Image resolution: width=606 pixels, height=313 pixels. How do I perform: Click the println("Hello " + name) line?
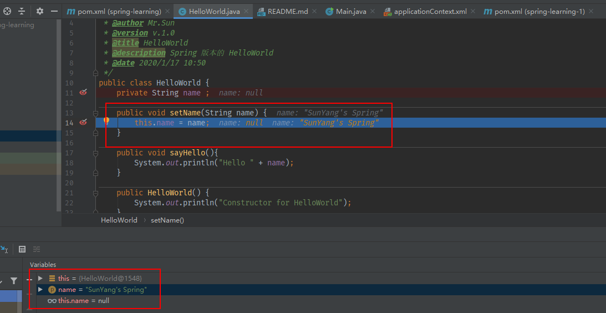click(x=214, y=163)
